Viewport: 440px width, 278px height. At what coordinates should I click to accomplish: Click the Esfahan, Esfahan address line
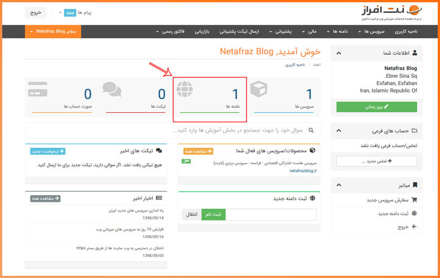[x=397, y=83]
